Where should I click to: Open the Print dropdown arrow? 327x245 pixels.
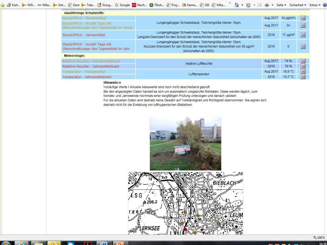point(272,5)
